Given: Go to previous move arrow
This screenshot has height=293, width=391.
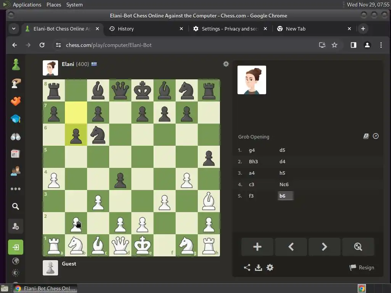Looking at the screenshot, I should point(291,247).
